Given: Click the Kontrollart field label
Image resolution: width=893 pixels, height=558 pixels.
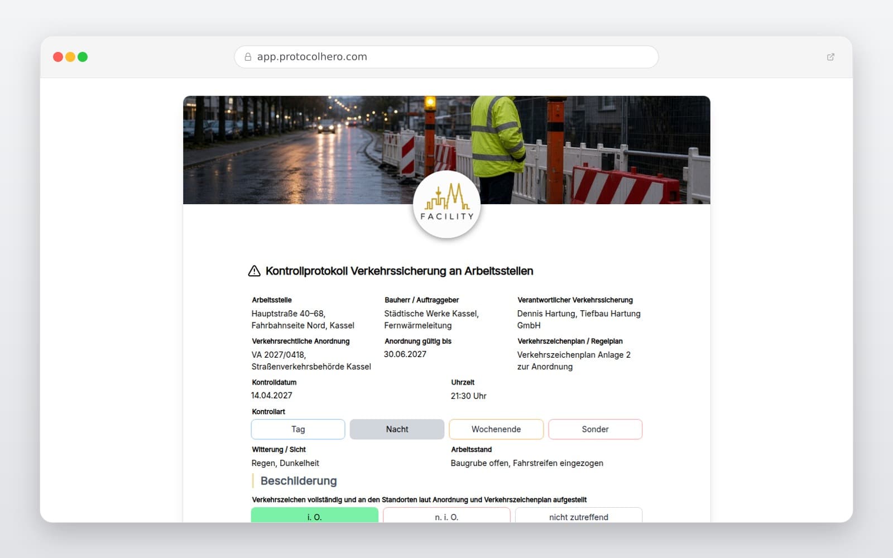Looking at the screenshot, I should 268,412.
